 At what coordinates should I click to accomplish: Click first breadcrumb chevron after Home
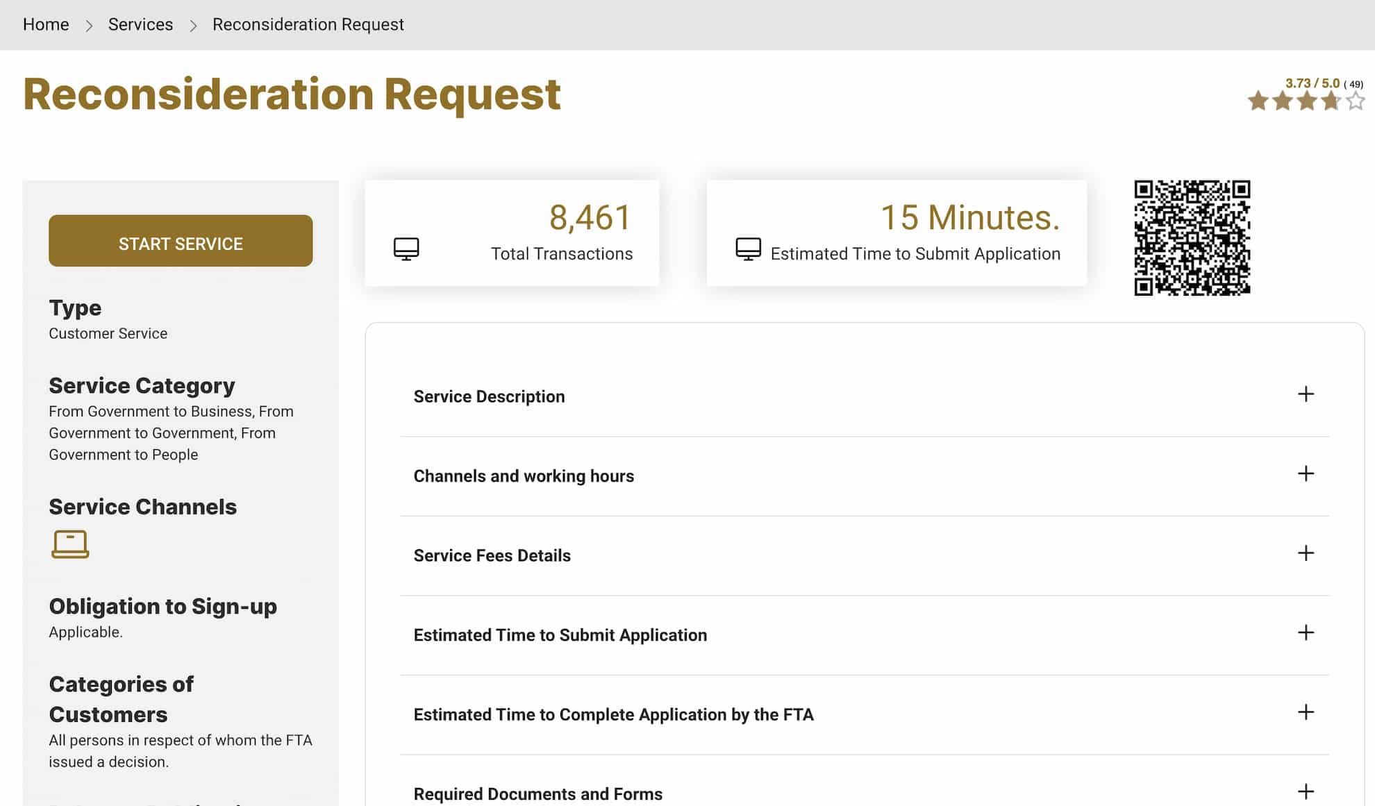pyautogui.click(x=89, y=26)
